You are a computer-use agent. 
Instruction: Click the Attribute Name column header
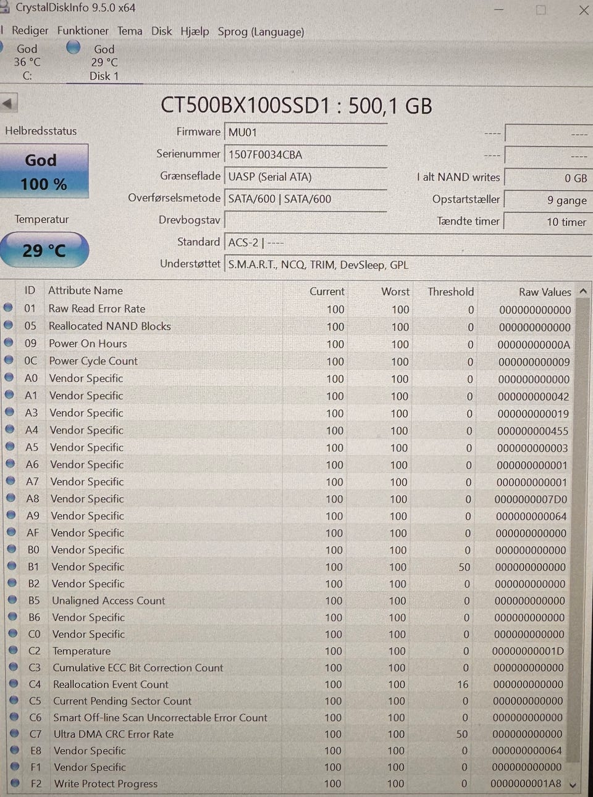[x=85, y=290]
